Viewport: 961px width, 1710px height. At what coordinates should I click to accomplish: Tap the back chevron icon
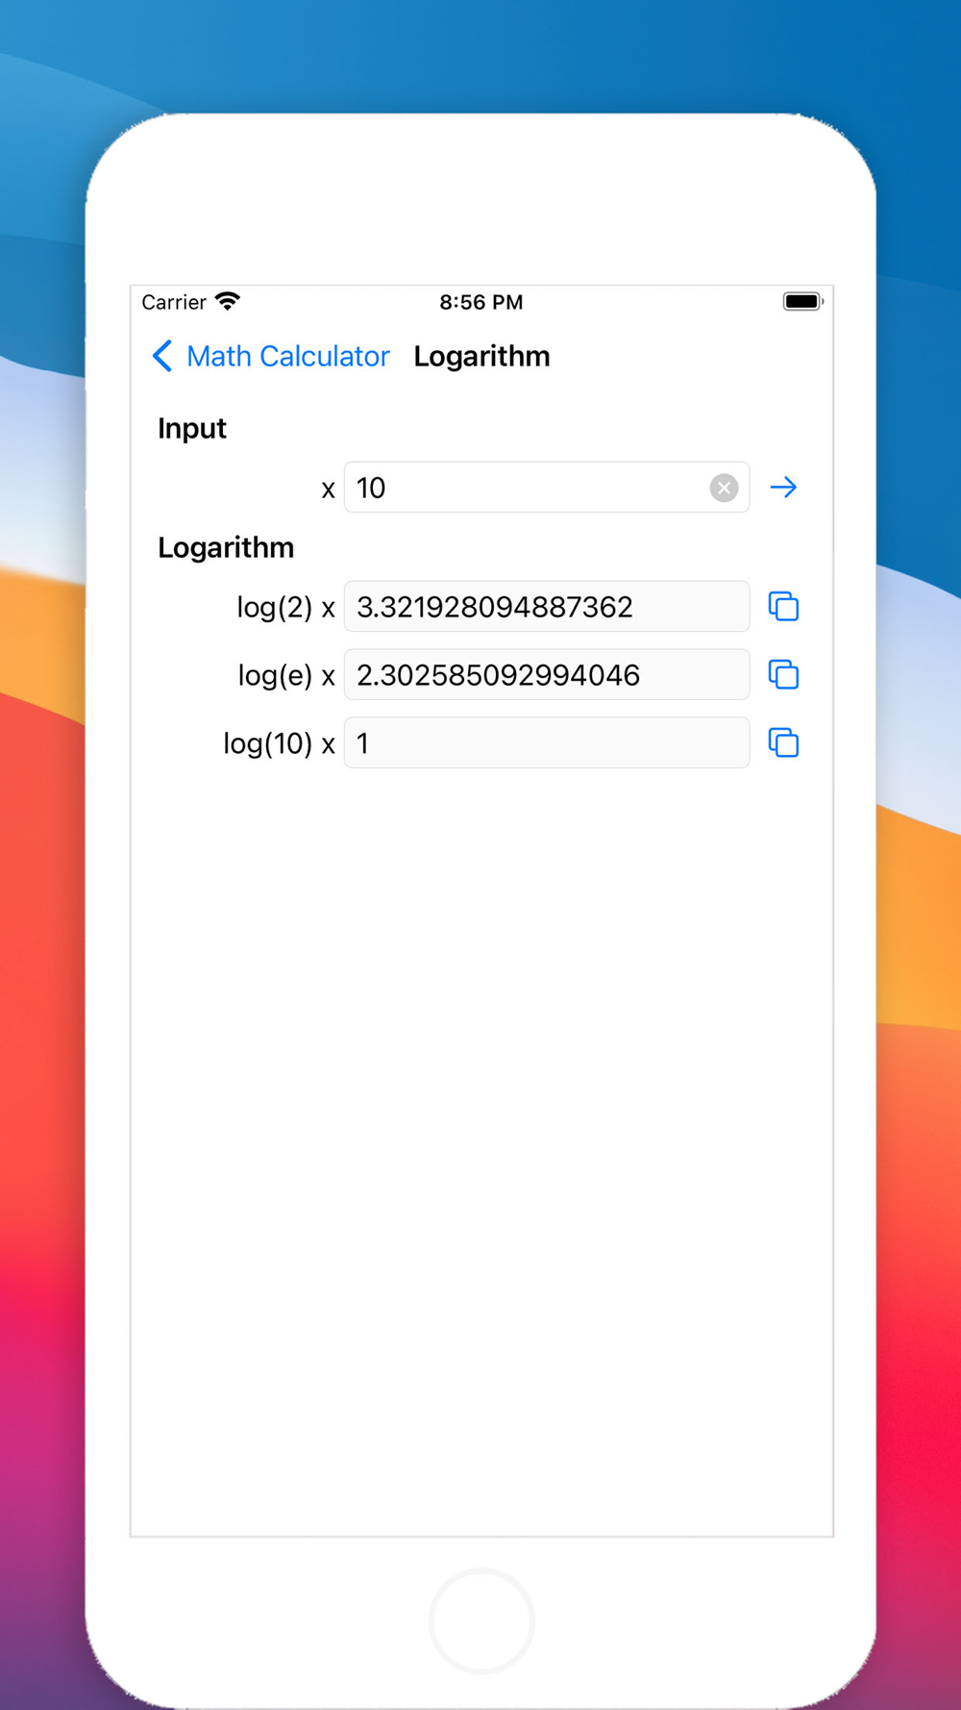coord(162,356)
